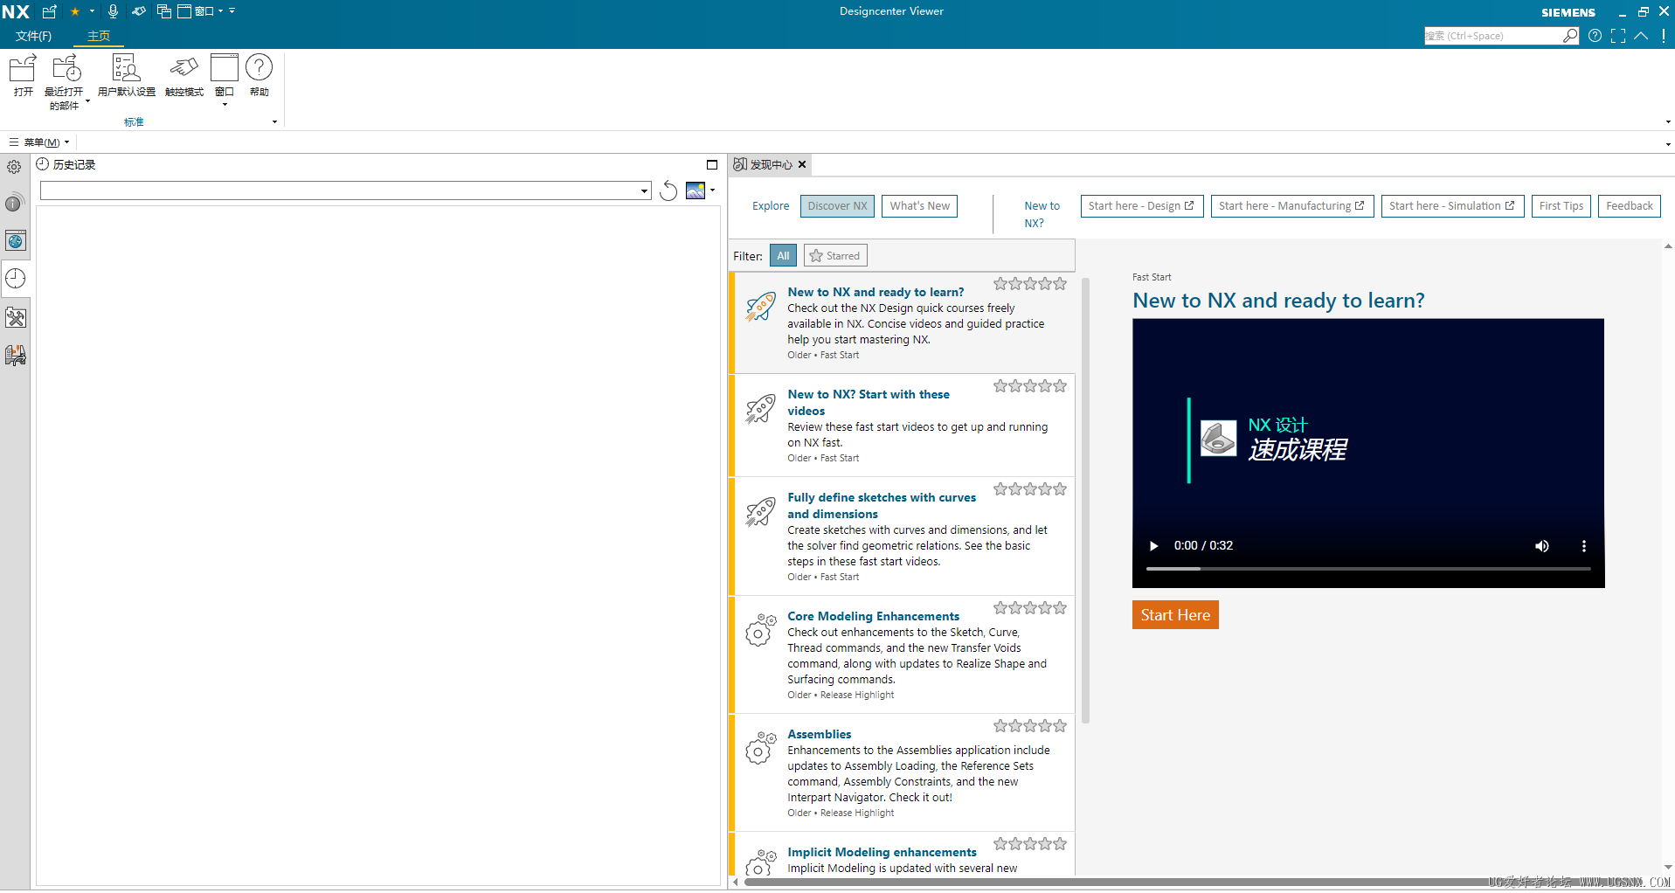Filter the list to Starred items
This screenshot has width=1675, height=893.
coord(835,256)
